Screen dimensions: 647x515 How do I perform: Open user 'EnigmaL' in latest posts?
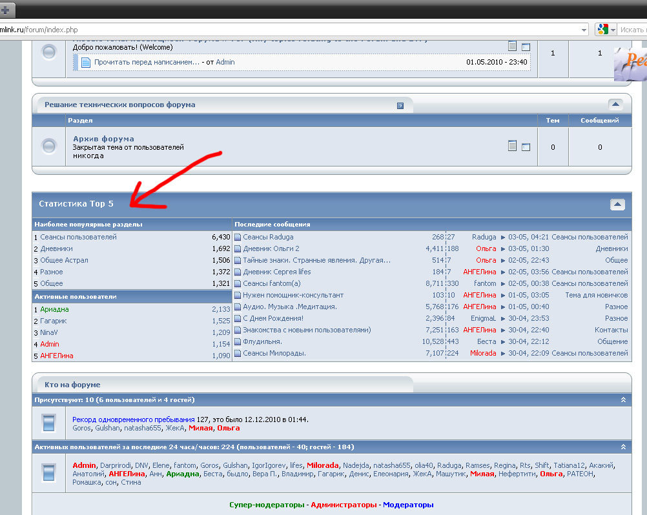[x=483, y=318]
